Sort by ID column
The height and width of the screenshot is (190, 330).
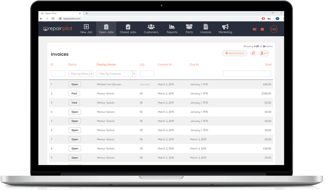[52, 64]
